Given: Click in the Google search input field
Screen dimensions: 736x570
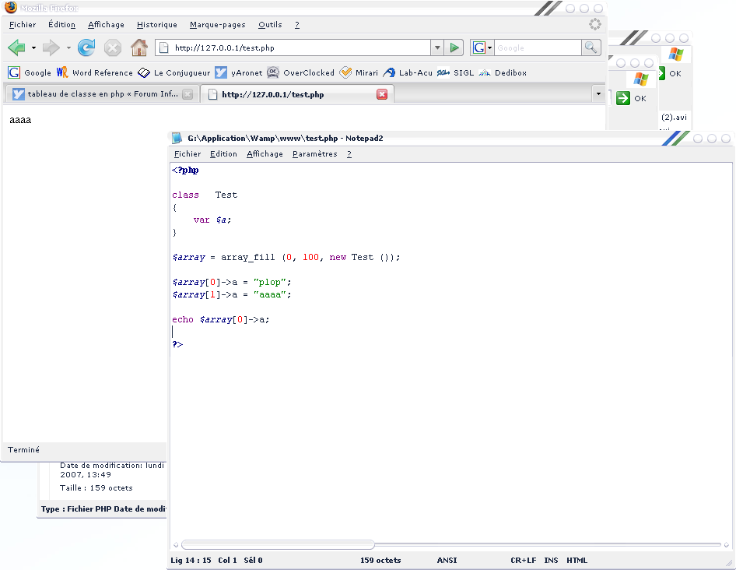Looking at the screenshot, I should 537,48.
